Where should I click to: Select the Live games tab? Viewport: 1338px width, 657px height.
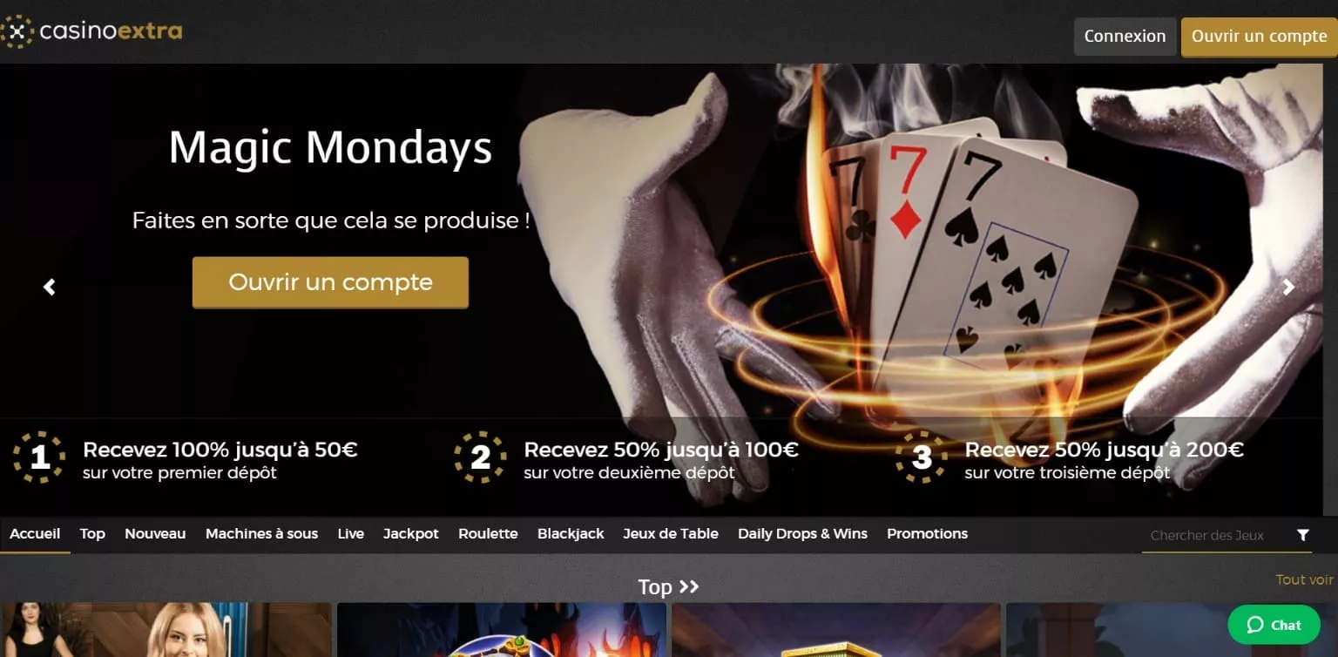tap(351, 533)
